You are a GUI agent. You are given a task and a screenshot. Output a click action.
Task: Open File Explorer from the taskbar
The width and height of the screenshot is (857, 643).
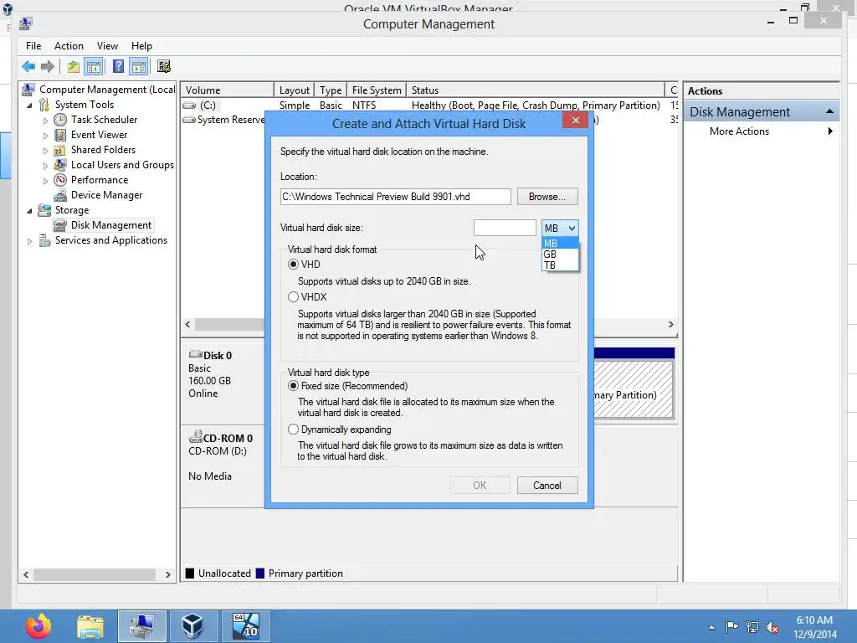click(x=90, y=626)
